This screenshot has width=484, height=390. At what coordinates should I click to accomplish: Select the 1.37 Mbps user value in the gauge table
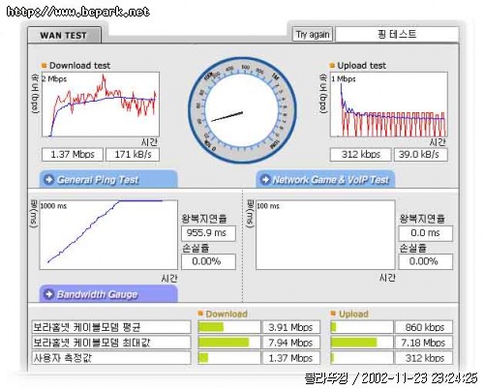291,358
